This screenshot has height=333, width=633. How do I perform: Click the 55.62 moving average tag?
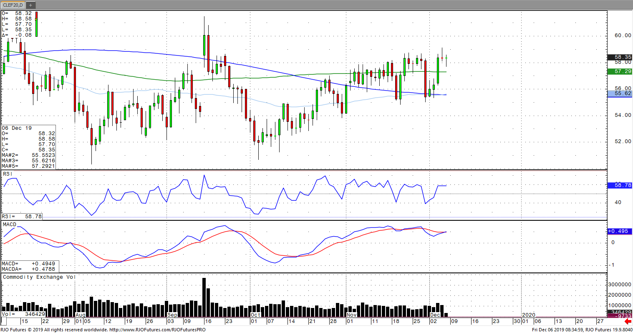pyautogui.click(x=620, y=94)
